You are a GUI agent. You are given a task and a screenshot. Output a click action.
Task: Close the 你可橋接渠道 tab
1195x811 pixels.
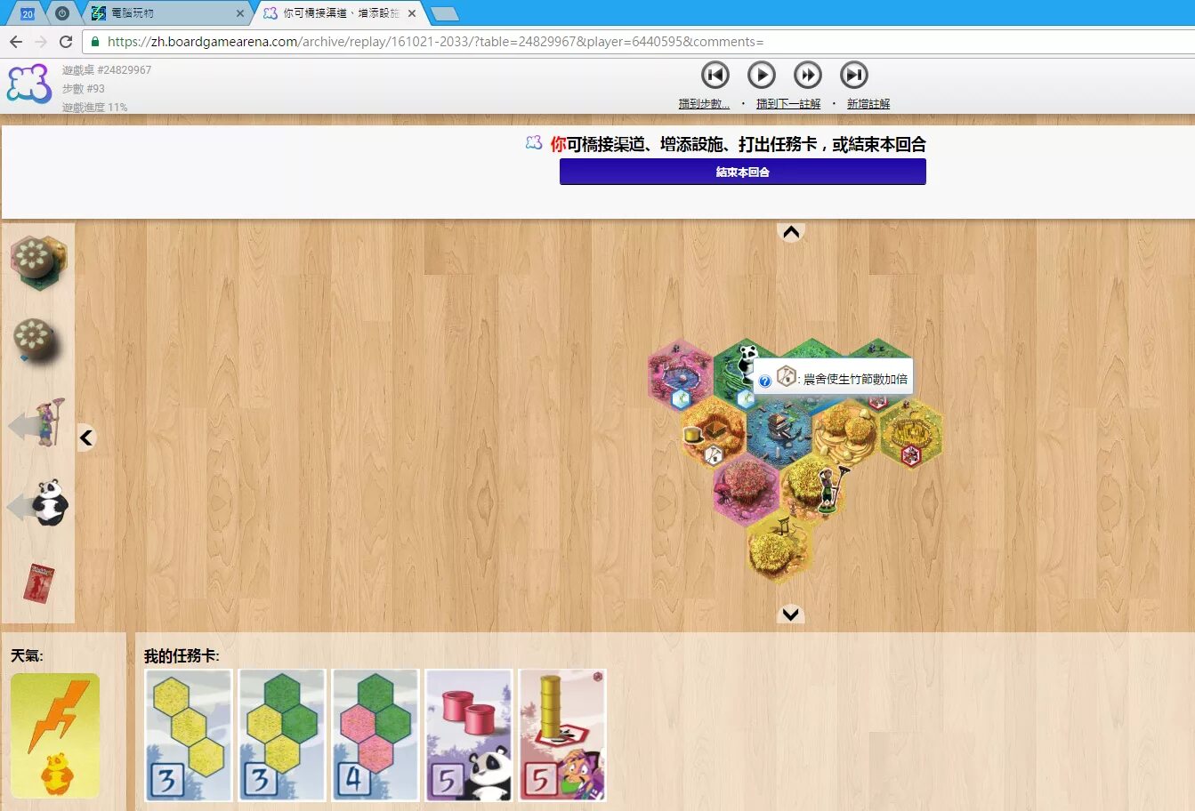point(412,13)
